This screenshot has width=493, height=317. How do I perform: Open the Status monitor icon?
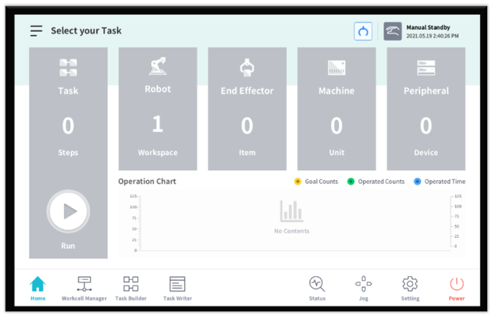click(317, 287)
